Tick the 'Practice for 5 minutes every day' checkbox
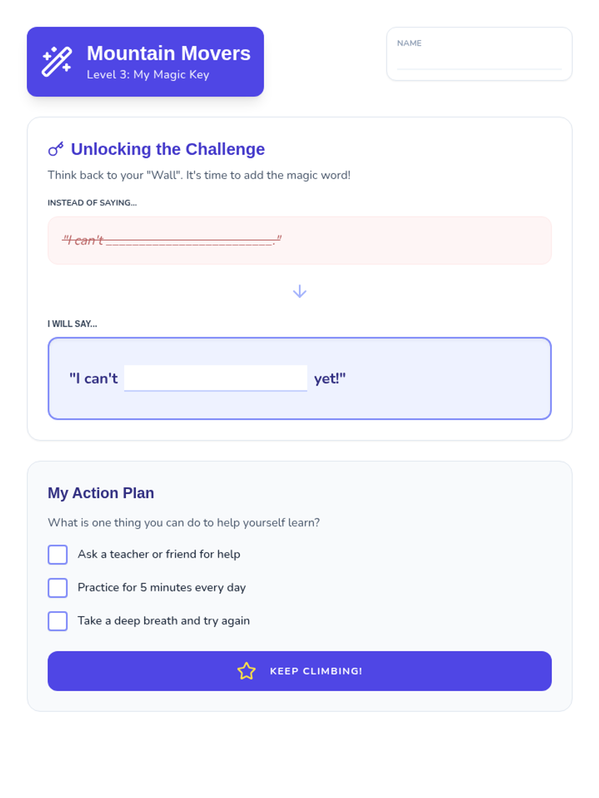Viewport: 599px width, 798px height. point(58,588)
